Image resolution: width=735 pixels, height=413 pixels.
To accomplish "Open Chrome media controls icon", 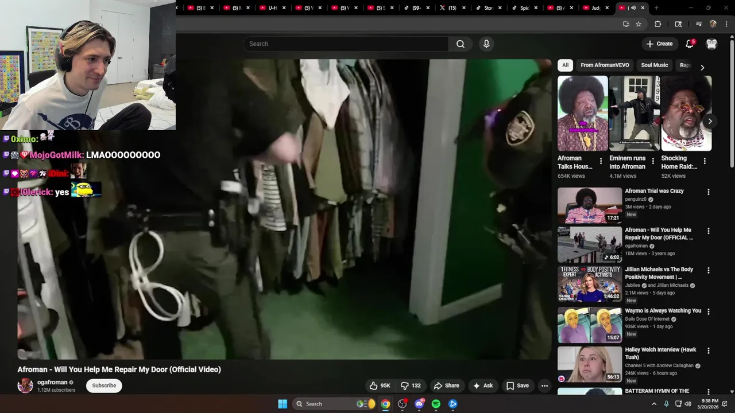I will click(699, 24).
